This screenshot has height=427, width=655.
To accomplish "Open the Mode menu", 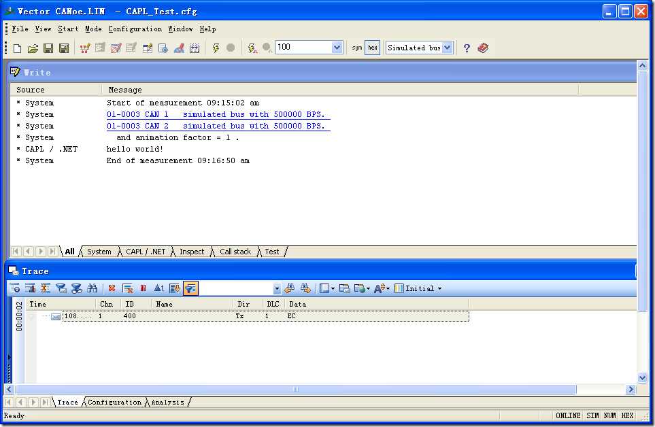I will [x=93, y=29].
